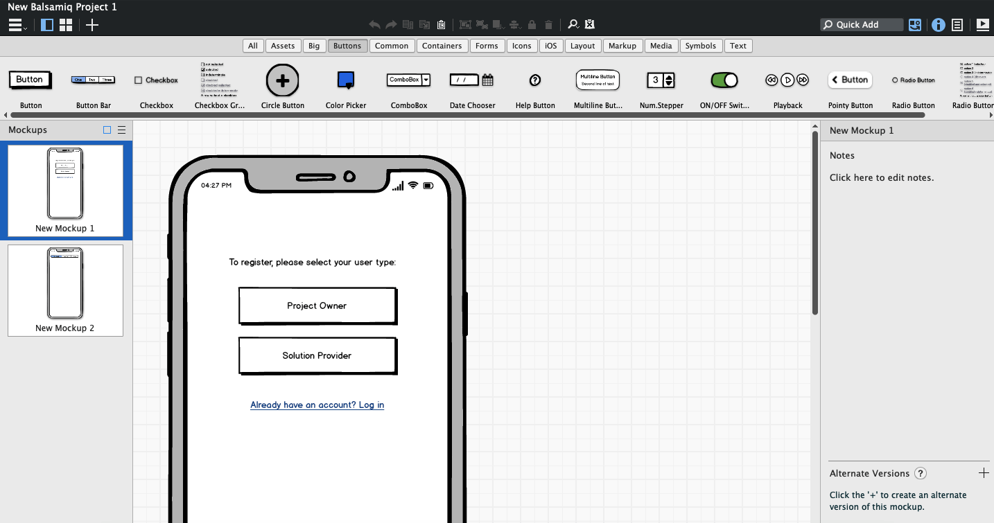This screenshot has width=994, height=523.
Task: Select the Text library category
Action: 738,46
